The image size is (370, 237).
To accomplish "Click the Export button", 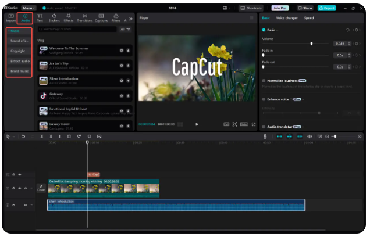I will pyautogui.click(x=326, y=8).
